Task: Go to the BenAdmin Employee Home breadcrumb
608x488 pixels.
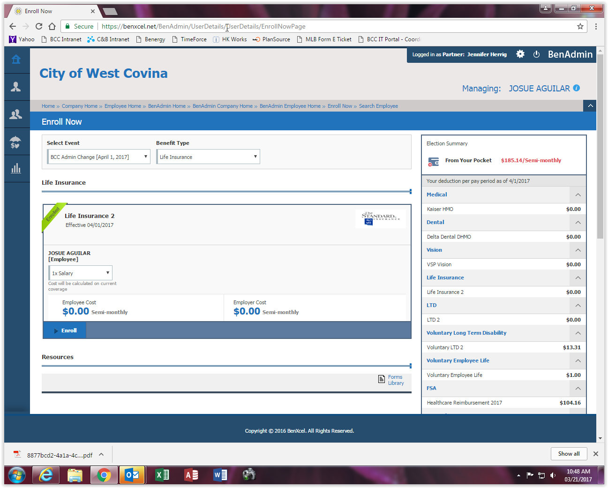Action: click(x=290, y=106)
